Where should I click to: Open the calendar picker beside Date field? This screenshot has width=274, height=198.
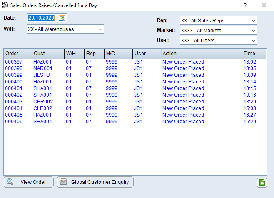62,18
